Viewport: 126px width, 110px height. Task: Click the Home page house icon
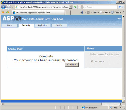[x=82, y=12]
